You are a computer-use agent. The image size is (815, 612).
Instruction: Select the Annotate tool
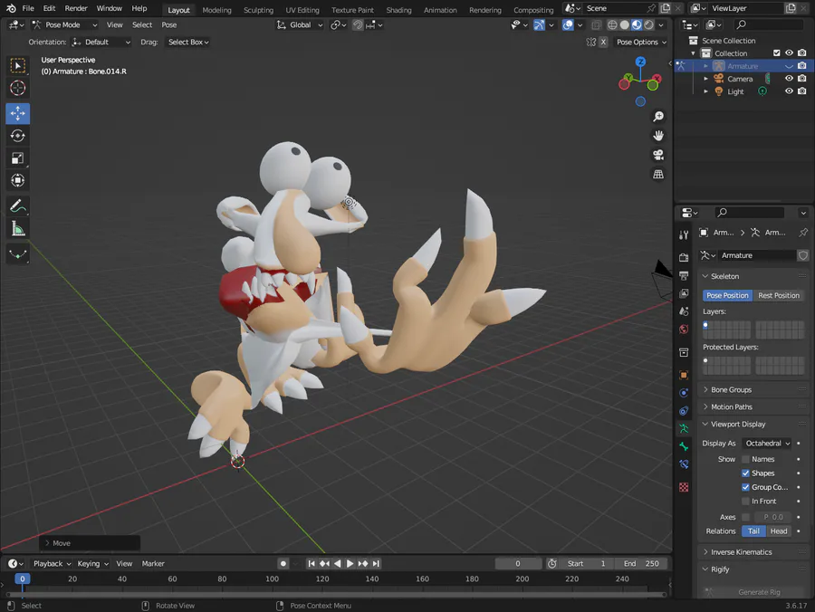[18, 206]
